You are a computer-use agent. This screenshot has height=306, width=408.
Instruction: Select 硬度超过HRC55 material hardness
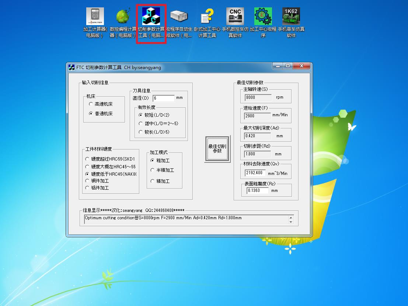pyautogui.click(x=110, y=159)
